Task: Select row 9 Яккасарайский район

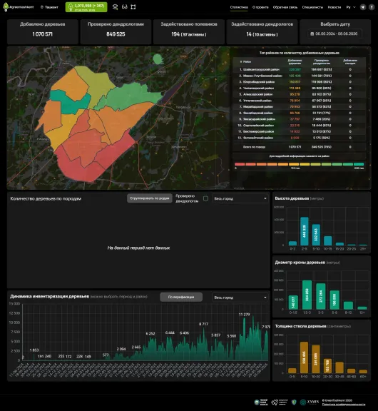Action: click(299, 119)
